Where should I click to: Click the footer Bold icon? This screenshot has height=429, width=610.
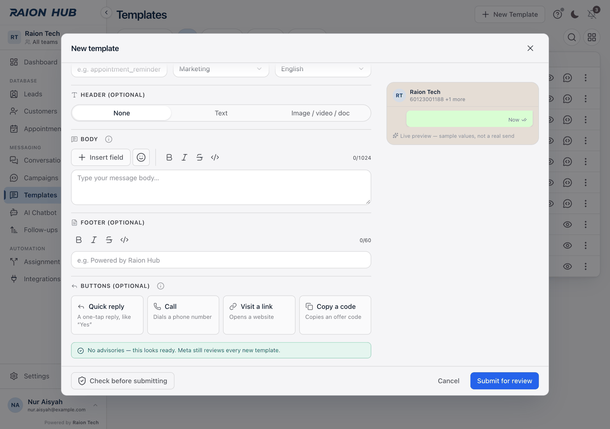click(79, 240)
